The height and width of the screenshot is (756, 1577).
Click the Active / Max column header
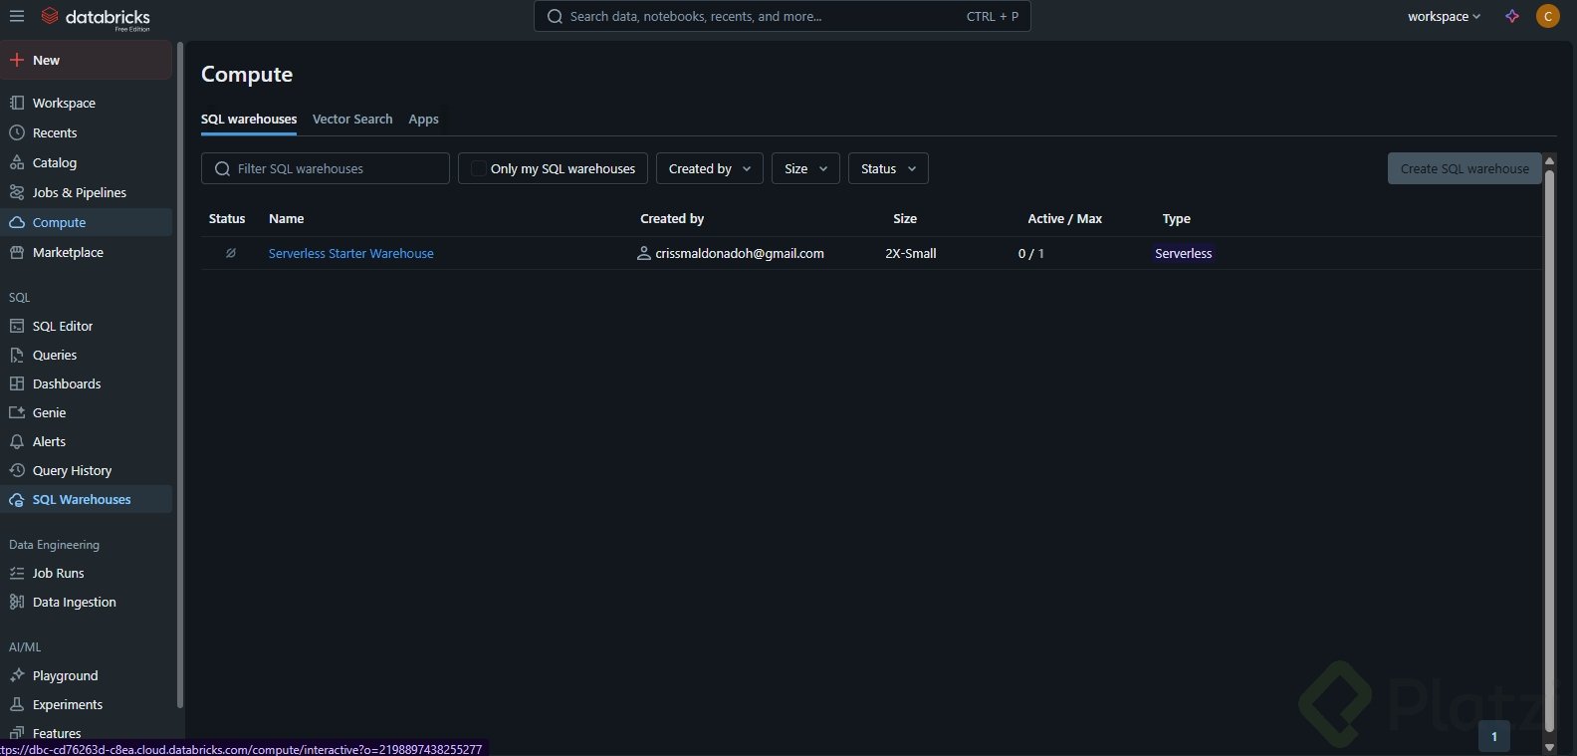click(x=1065, y=219)
